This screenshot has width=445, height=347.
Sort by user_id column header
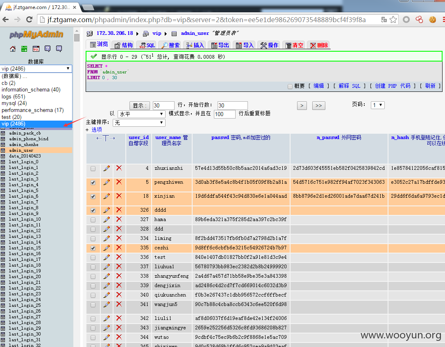coord(138,137)
